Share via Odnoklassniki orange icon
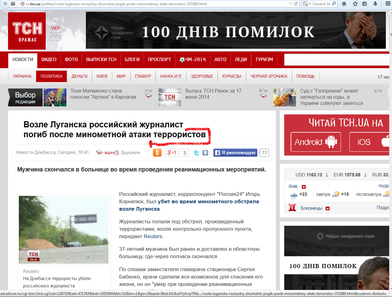Viewport: 392px width, 297px height. pyautogui.click(x=157, y=152)
